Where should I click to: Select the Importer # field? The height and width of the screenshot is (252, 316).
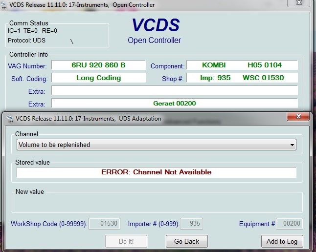192,224
